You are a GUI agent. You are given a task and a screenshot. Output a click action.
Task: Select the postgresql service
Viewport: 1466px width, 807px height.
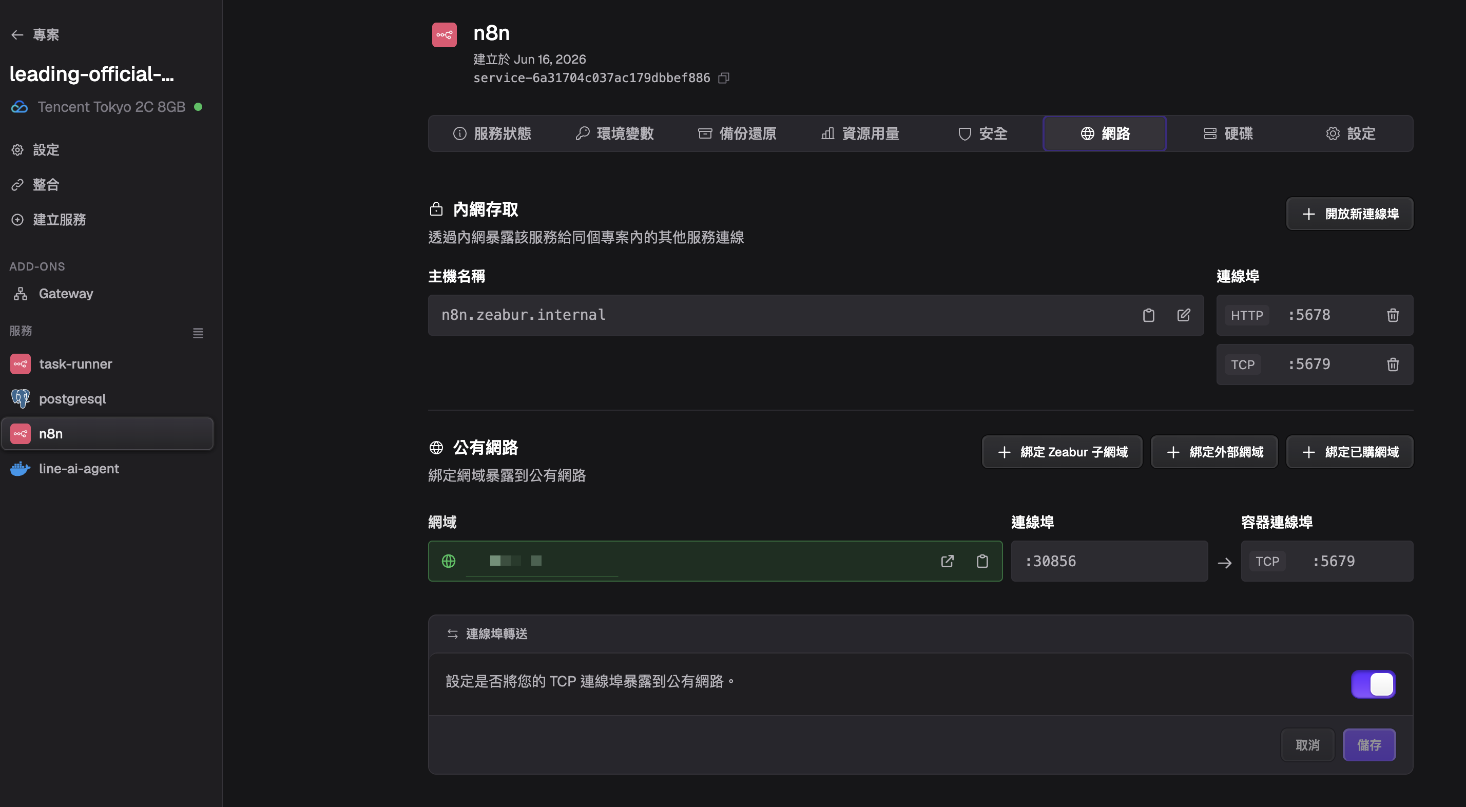click(x=108, y=399)
